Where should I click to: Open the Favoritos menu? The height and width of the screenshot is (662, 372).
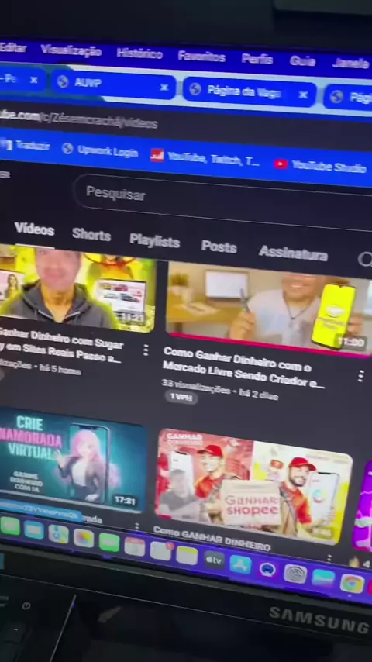pyautogui.click(x=201, y=56)
